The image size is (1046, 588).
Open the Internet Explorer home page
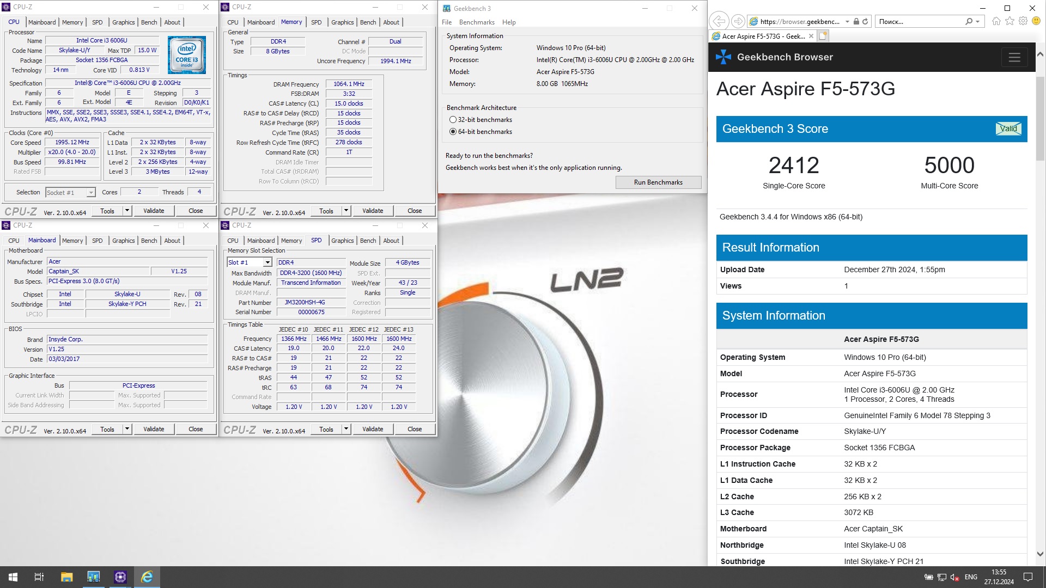(996, 21)
